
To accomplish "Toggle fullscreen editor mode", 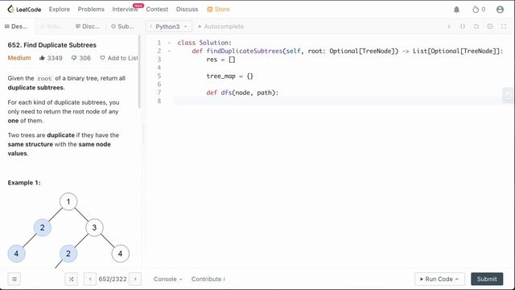I will pos(504,27).
